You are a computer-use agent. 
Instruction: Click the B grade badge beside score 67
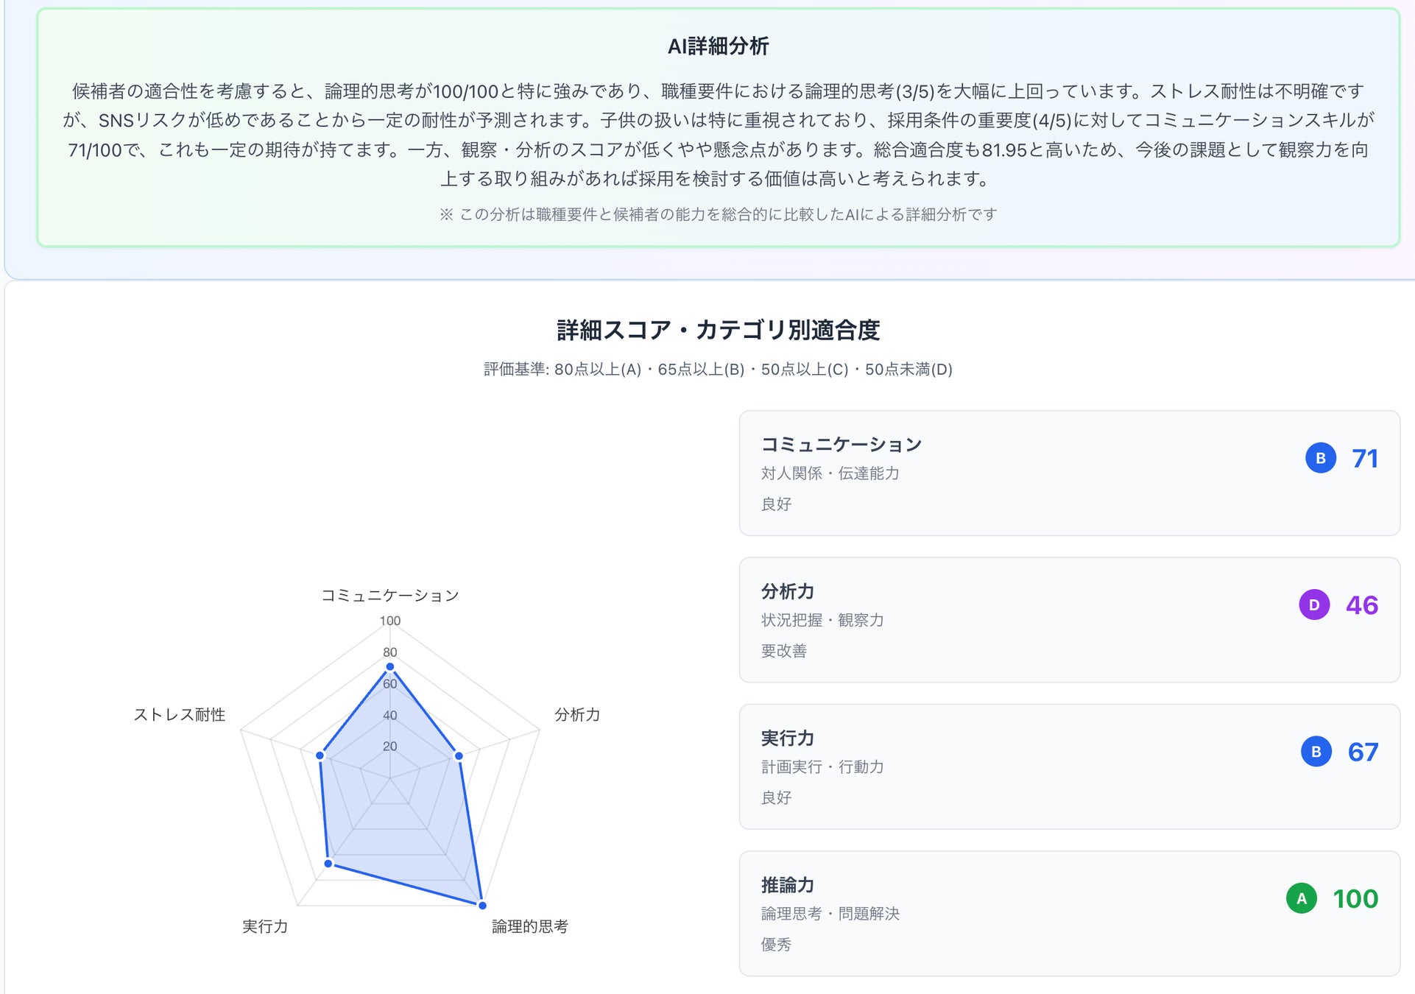click(x=1316, y=752)
